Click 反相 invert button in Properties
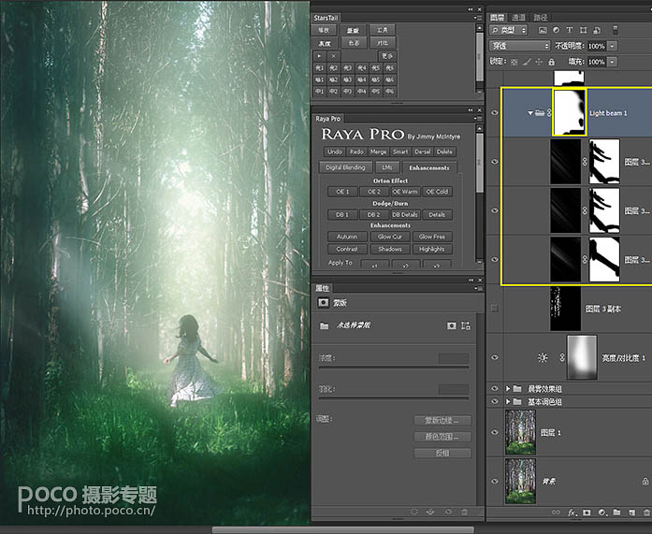The width and height of the screenshot is (652, 534). (442, 453)
